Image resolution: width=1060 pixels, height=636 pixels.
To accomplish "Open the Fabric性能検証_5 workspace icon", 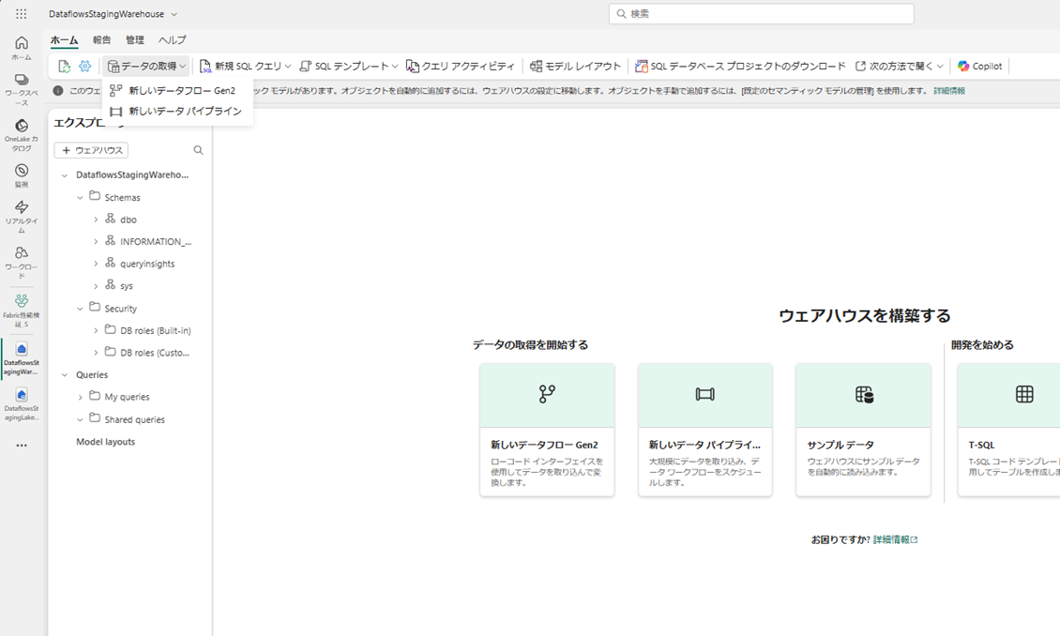I will [x=22, y=310].
